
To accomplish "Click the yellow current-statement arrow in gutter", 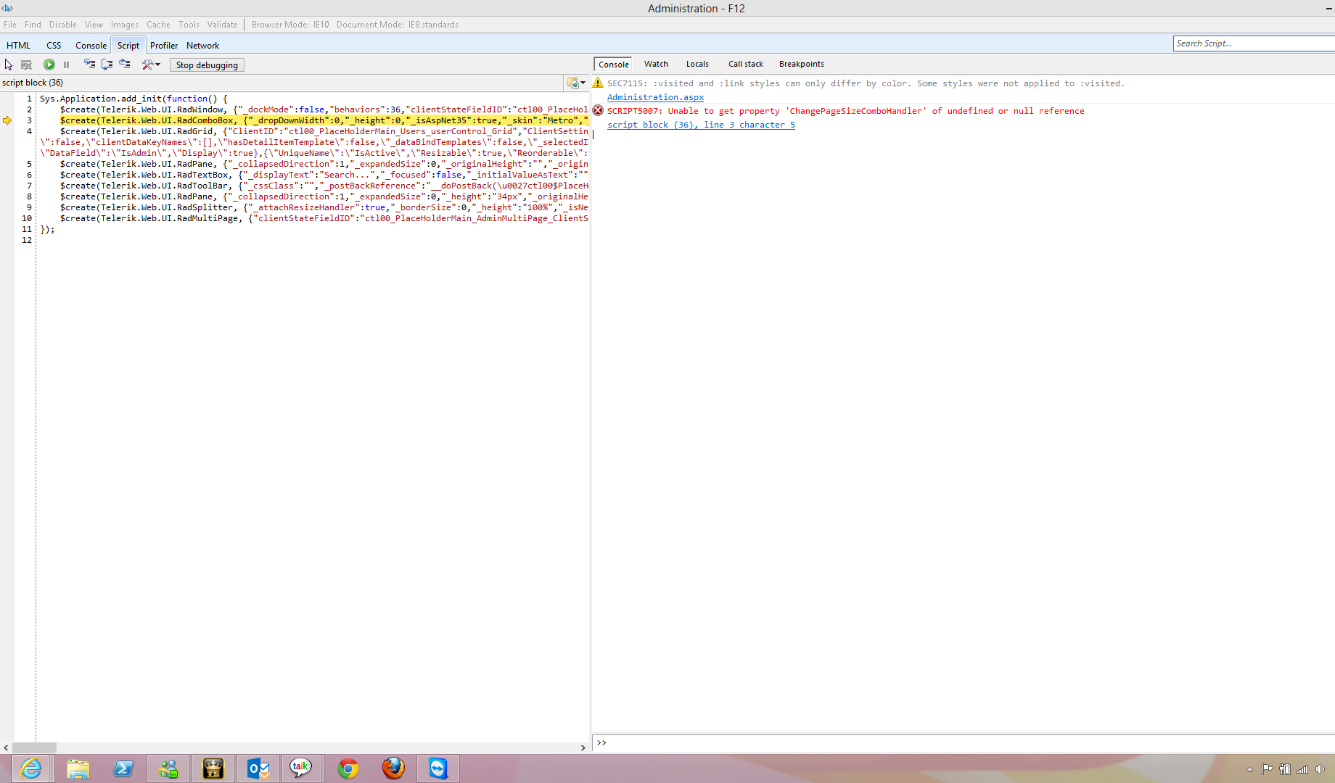I will coord(7,120).
